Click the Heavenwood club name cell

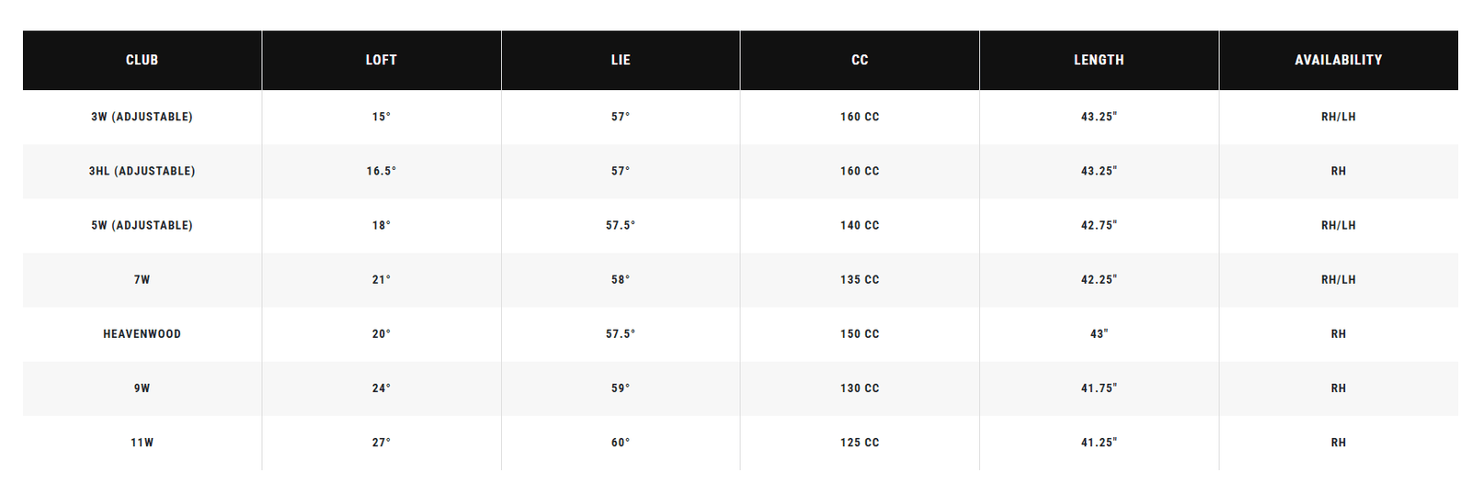142,333
